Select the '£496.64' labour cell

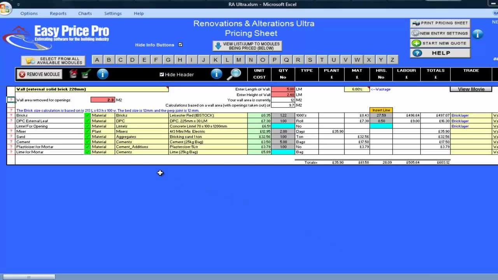pyautogui.click(x=407, y=115)
